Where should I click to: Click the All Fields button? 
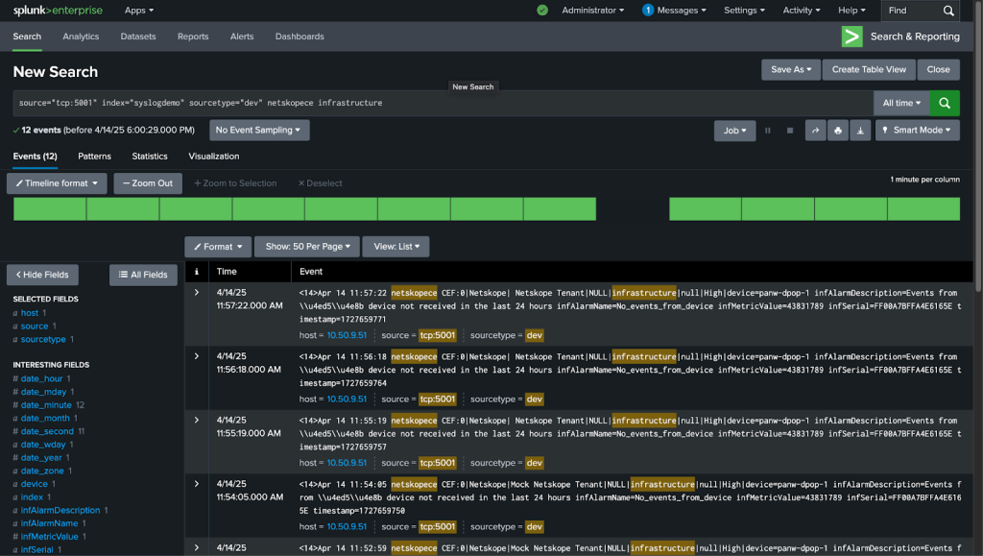point(144,276)
